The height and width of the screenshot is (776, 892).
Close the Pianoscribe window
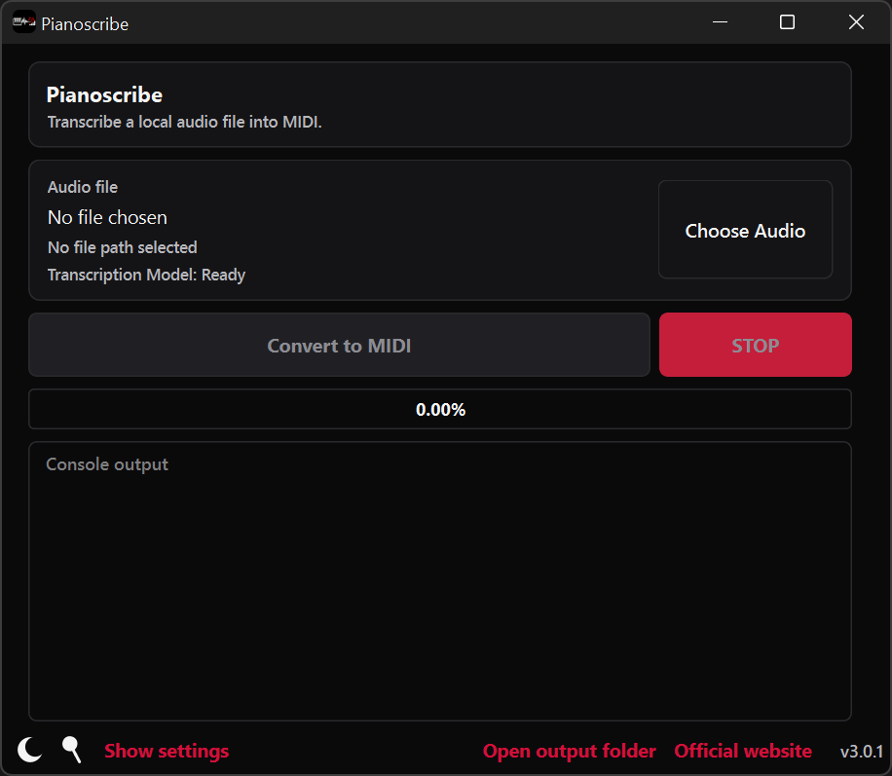(856, 22)
